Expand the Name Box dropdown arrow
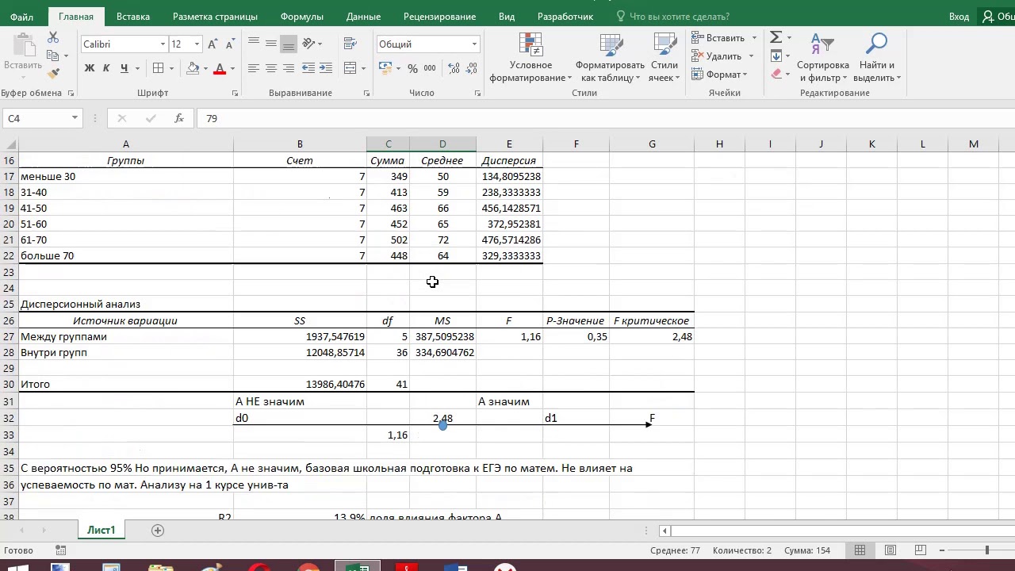Image resolution: width=1015 pixels, height=571 pixels. click(75, 118)
